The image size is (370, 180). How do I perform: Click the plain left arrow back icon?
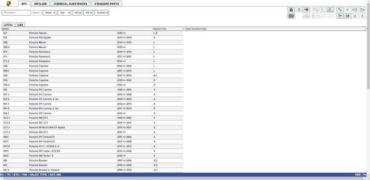pos(362,16)
